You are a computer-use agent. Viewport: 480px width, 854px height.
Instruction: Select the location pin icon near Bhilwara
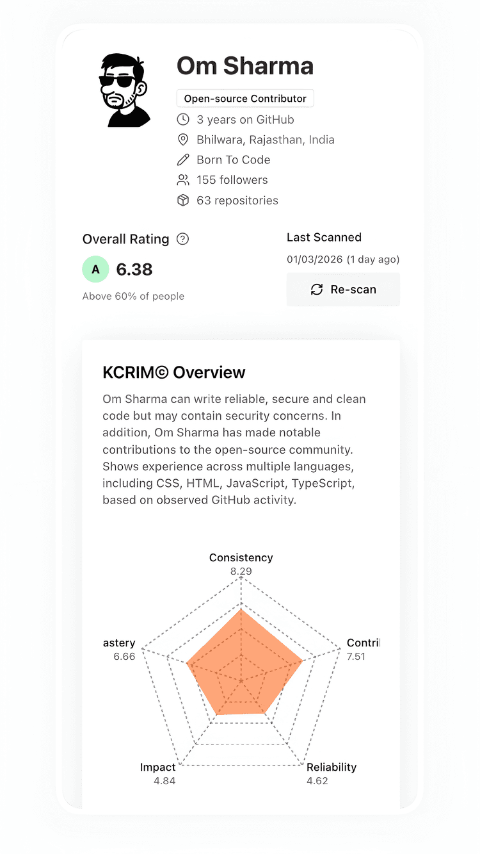coord(184,139)
